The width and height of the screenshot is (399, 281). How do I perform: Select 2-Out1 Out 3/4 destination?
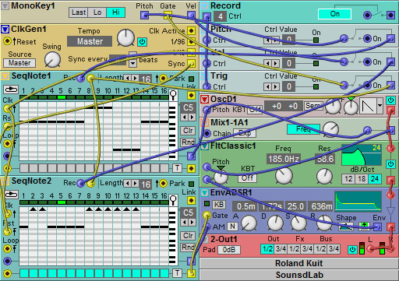pos(281,249)
